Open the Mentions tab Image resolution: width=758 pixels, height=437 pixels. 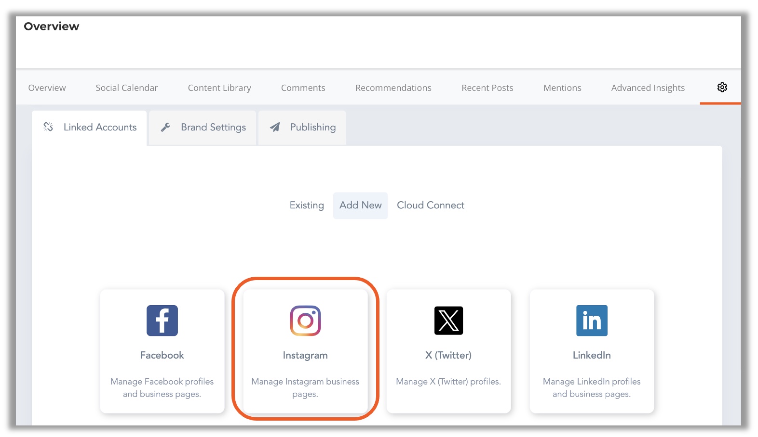(562, 88)
